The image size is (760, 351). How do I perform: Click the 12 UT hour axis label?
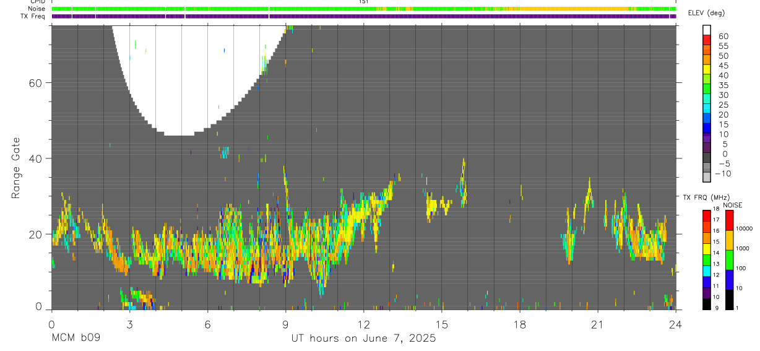coord(363,325)
